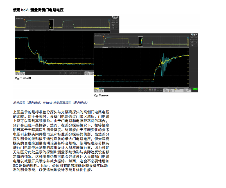226x188 pixels.
Task: Select yellow waveform handle in Turn-on main display
Action: 95,76
